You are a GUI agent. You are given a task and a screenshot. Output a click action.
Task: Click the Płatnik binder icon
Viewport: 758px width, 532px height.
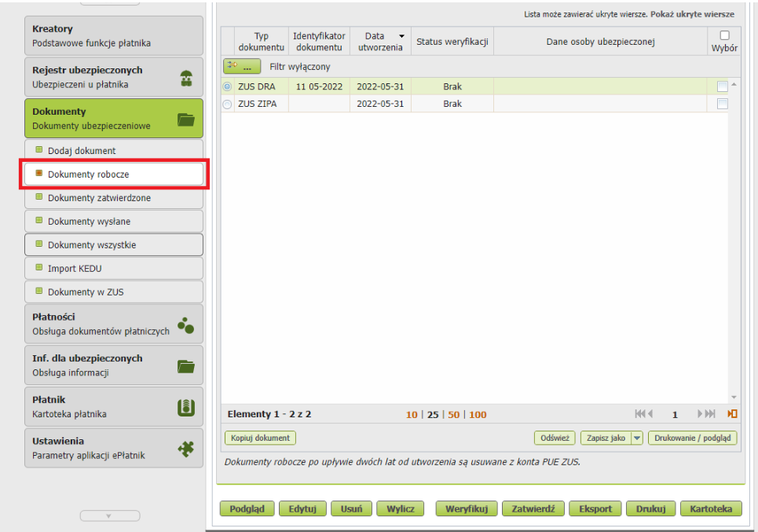[186, 407]
